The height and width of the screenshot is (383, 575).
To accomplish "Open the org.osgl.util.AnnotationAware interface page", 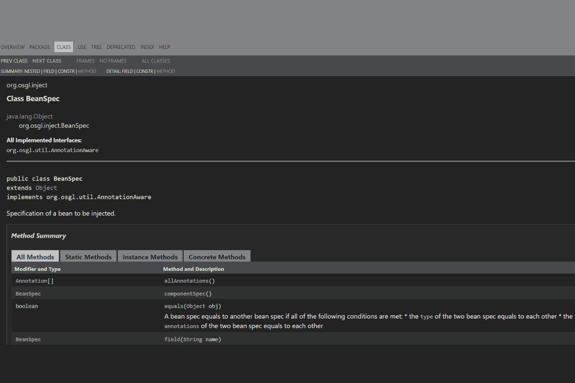I will coord(52,150).
